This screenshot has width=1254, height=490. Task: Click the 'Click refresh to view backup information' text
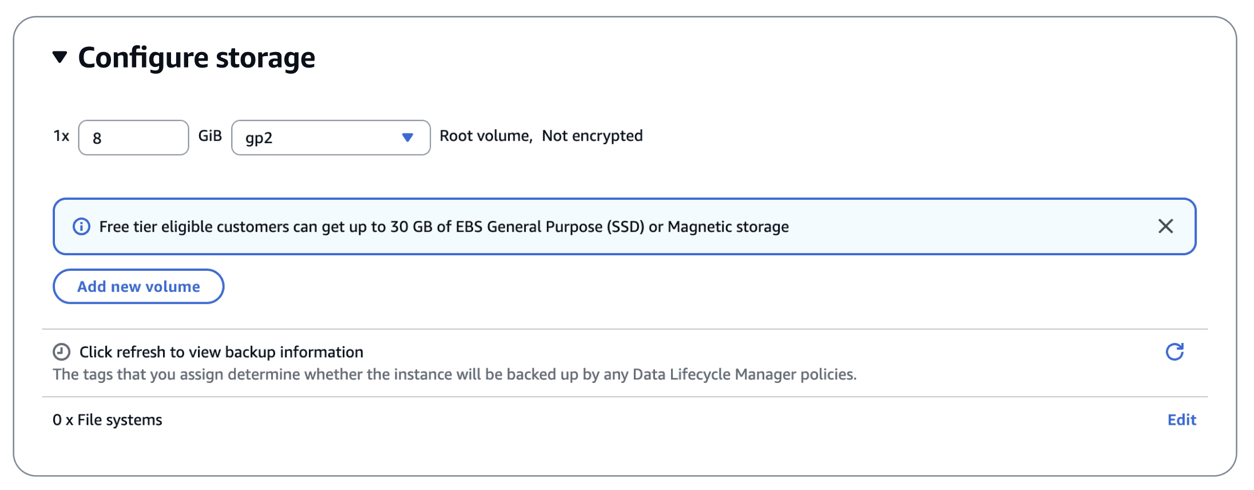click(x=221, y=352)
